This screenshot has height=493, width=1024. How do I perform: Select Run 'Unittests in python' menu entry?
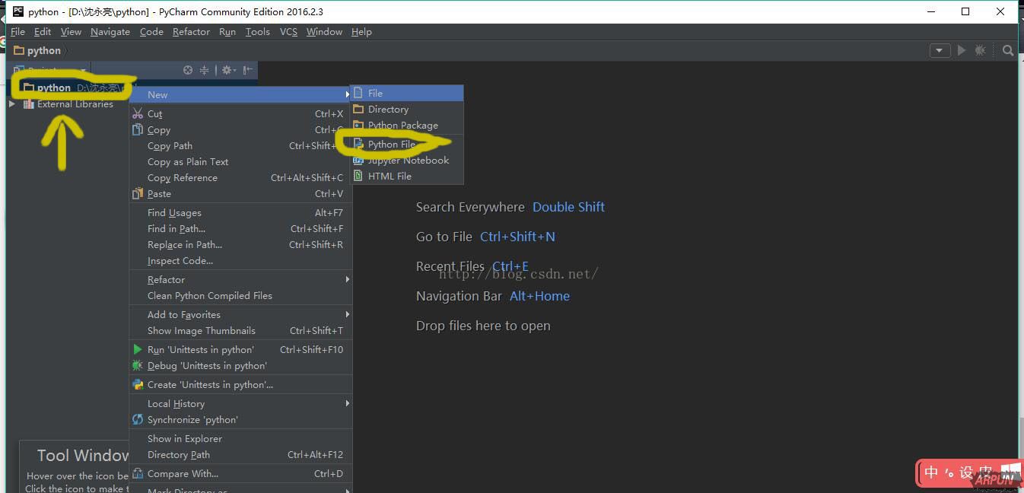point(199,349)
